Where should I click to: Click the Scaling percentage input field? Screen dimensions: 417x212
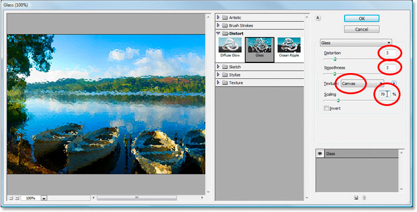(x=385, y=94)
